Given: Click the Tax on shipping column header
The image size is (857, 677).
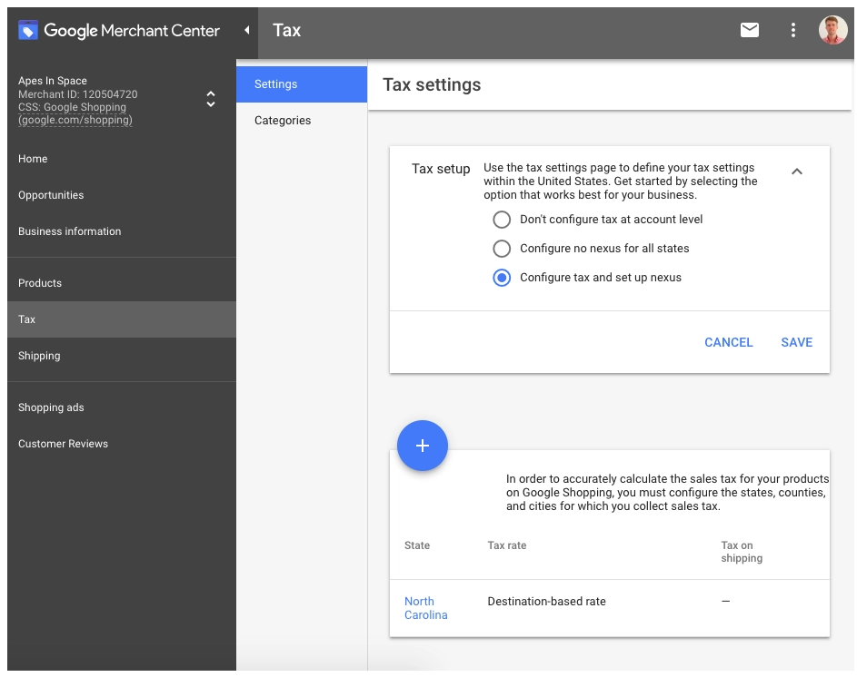Looking at the screenshot, I should pos(742,552).
